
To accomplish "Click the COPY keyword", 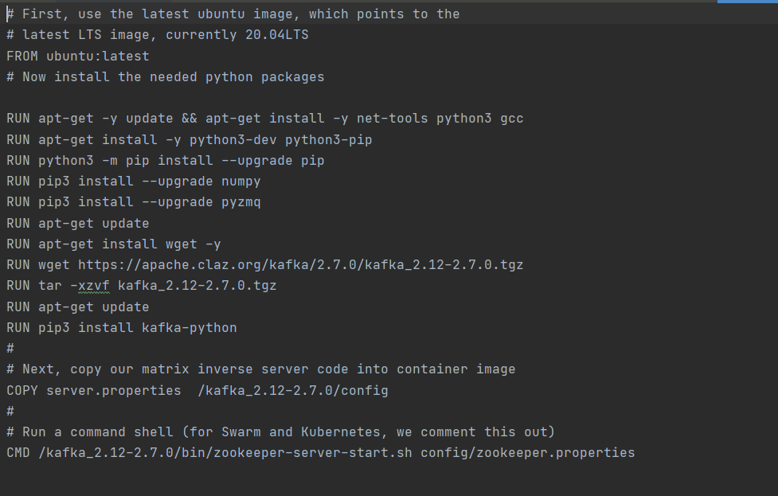I will (x=22, y=390).
